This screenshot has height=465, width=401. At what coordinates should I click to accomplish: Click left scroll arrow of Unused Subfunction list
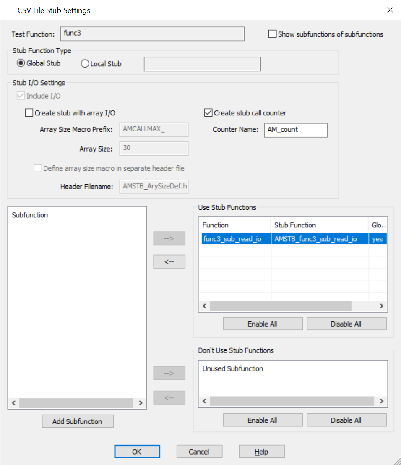pyautogui.click(x=205, y=401)
